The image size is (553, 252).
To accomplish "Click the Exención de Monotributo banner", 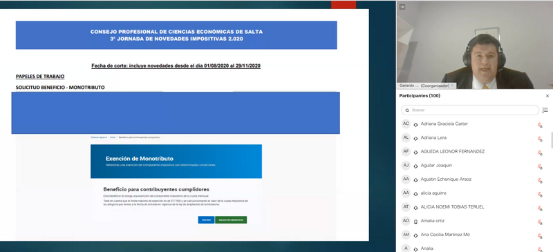I will point(176,161).
